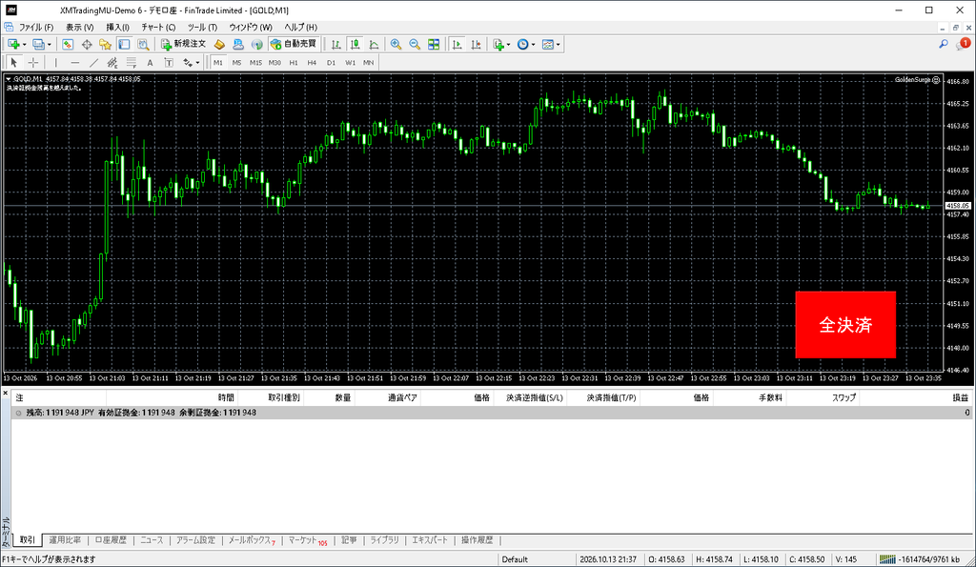976x567 pixels.
Task: Select the M5 timeframe button
Action: pos(236,63)
